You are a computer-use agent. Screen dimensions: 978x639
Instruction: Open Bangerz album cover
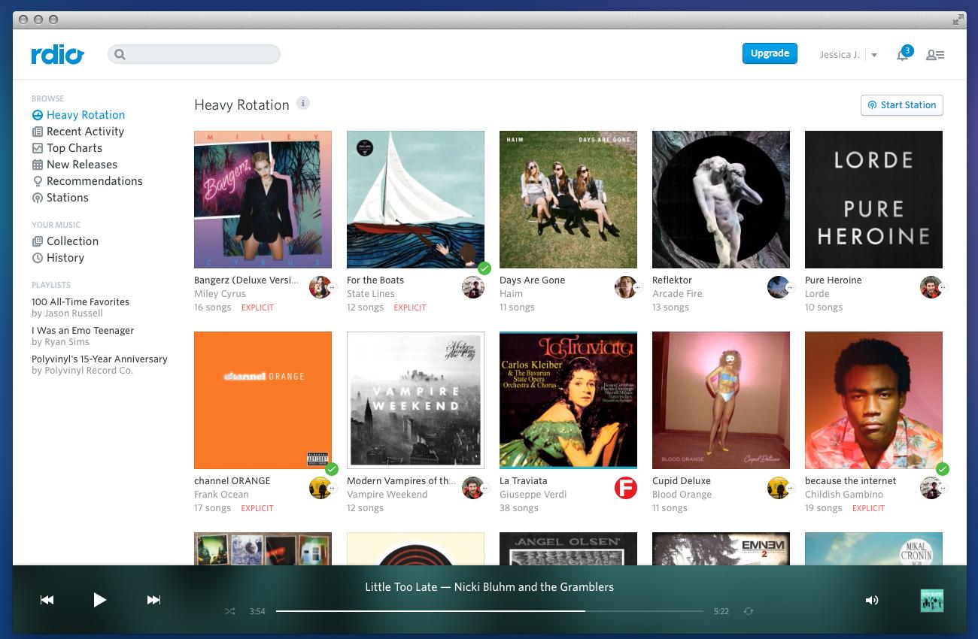(263, 199)
